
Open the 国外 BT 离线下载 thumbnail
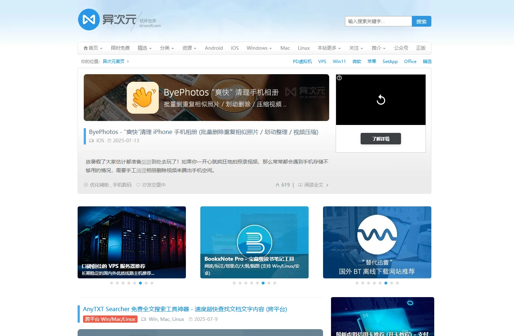coord(377,242)
